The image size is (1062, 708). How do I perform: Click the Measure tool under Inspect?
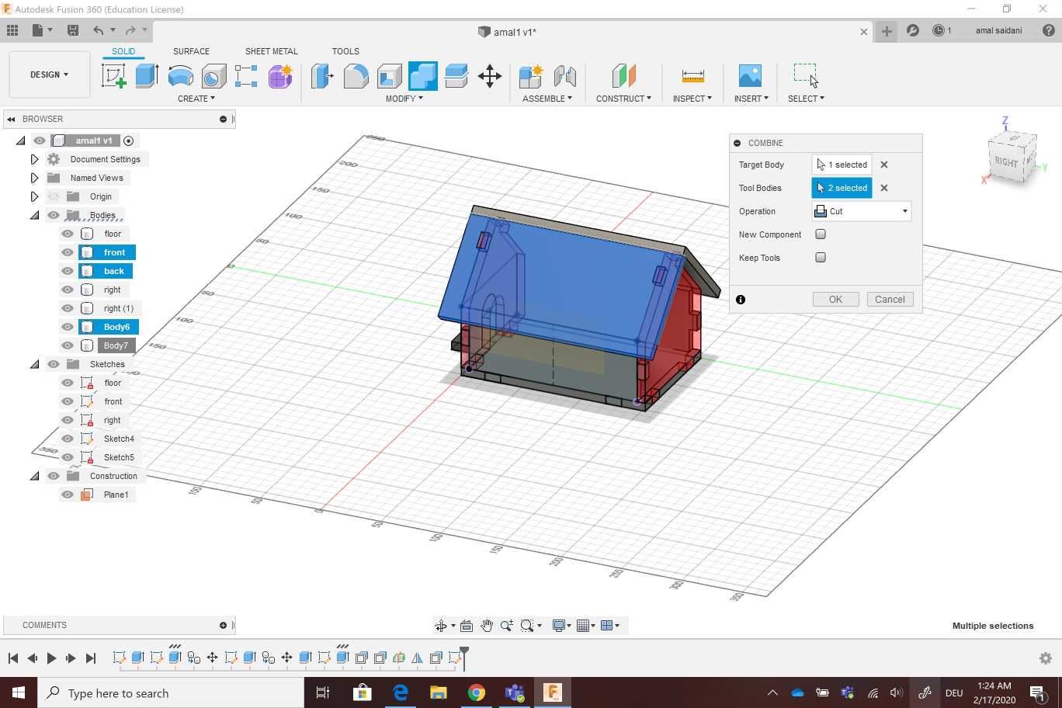692,76
